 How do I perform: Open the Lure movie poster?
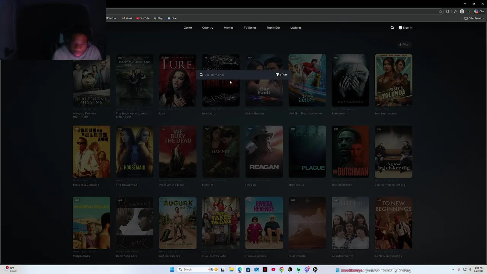(x=178, y=80)
